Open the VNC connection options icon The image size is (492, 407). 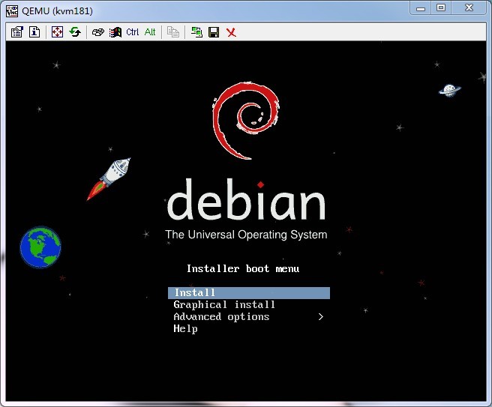[x=17, y=31]
